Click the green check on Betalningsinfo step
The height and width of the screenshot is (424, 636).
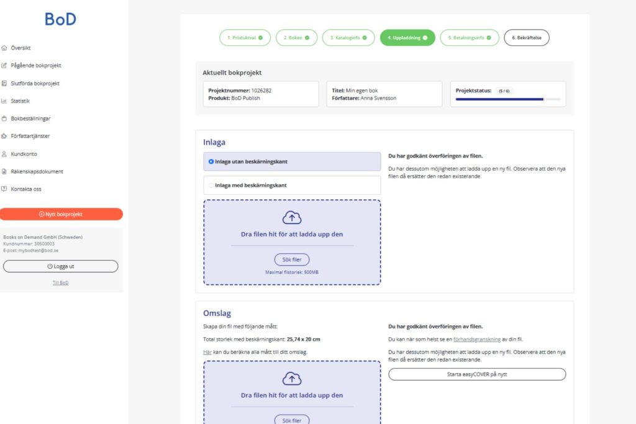click(489, 38)
